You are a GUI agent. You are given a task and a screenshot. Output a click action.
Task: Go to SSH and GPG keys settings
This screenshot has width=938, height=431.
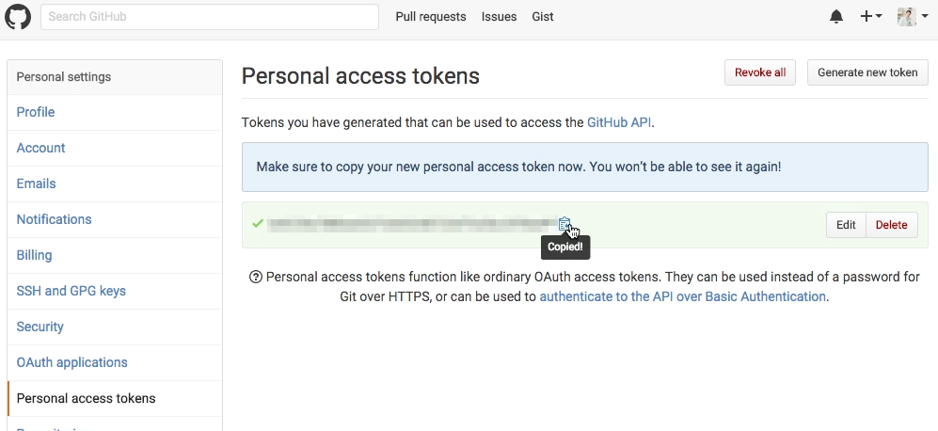(72, 291)
